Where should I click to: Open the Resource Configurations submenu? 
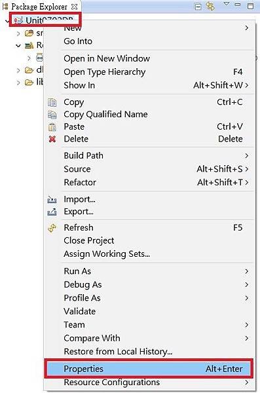point(149,383)
